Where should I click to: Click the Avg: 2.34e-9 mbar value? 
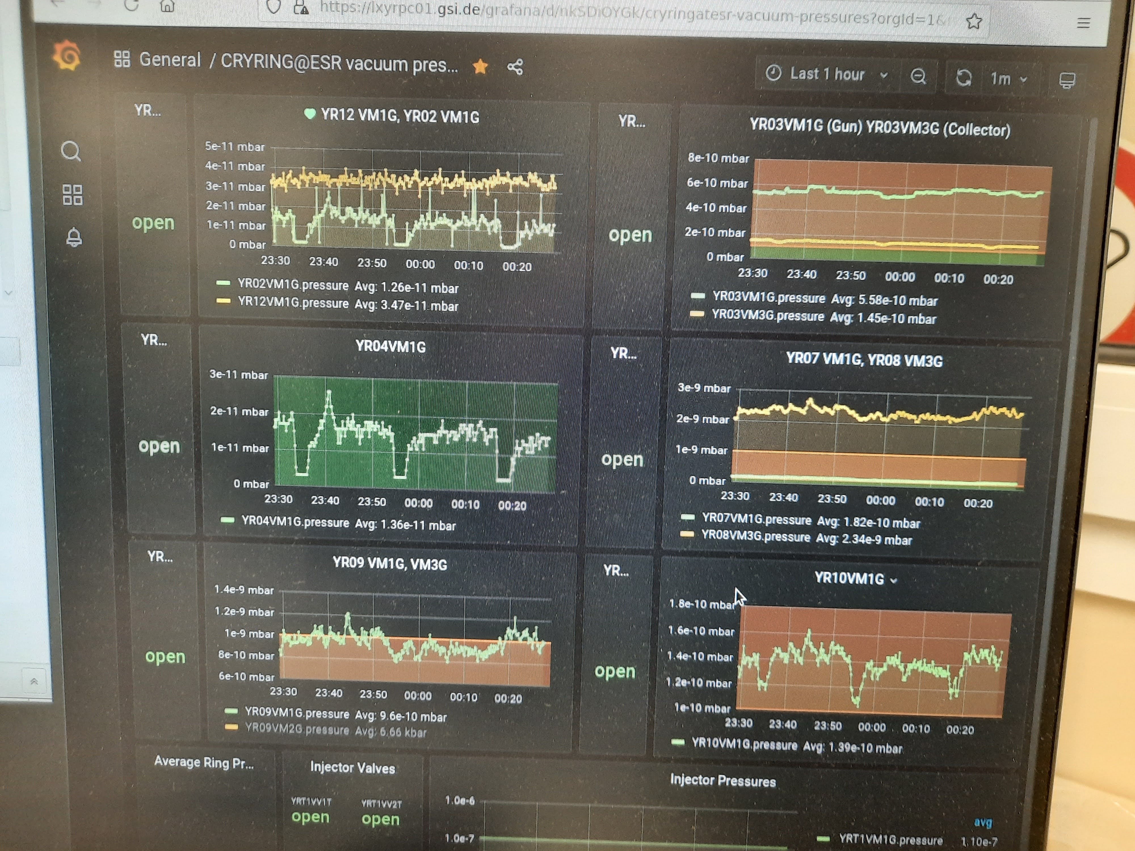pos(864,539)
